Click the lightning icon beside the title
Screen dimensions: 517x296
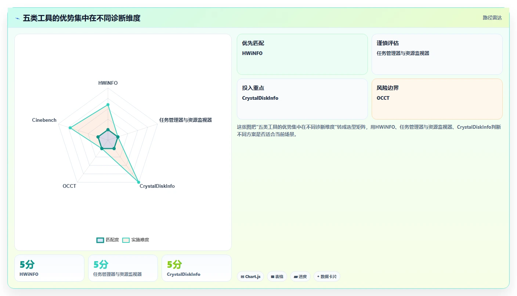tap(17, 18)
